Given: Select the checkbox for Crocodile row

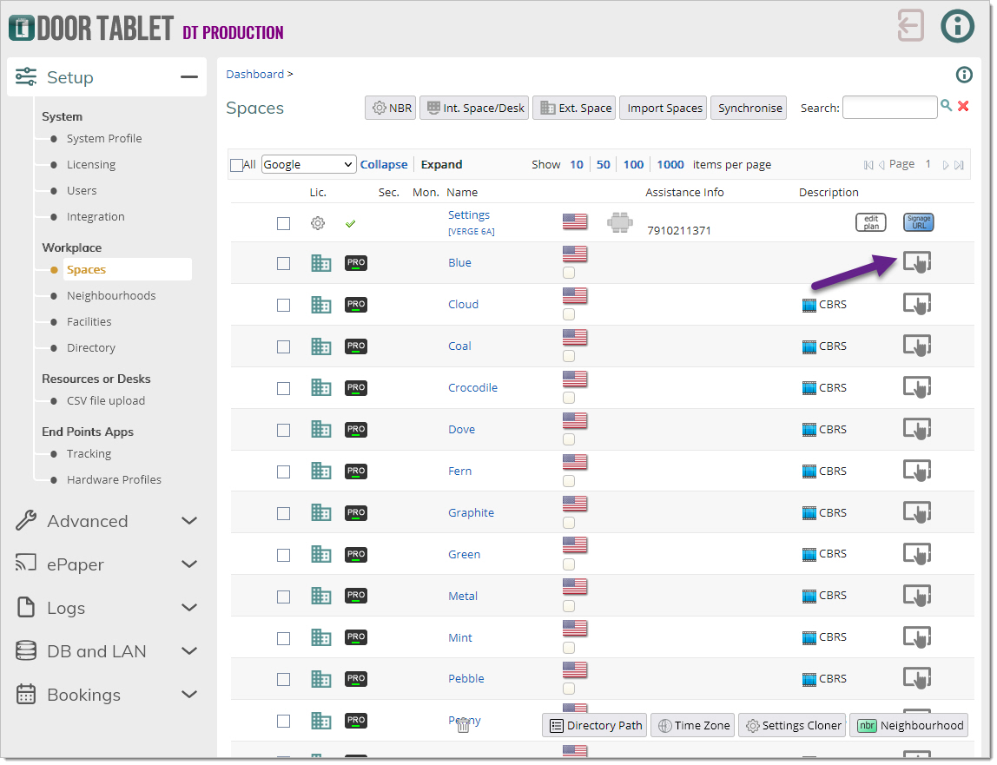Looking at the screenshot, I should (x=283, y=388).
